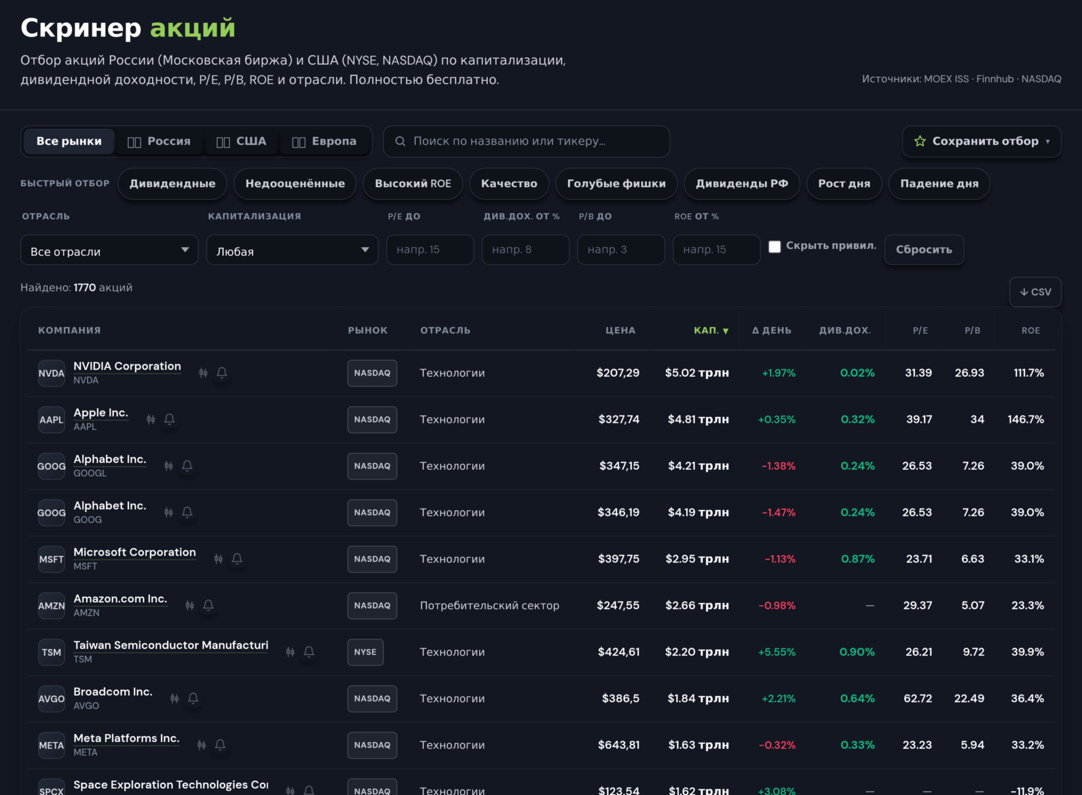Click the 'Сбросить' reset button

(x=924, y=249)
